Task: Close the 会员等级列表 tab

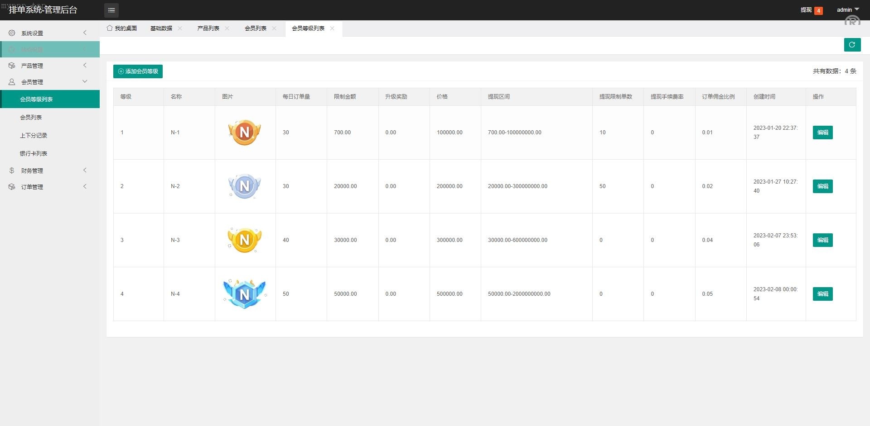Action: click(x=332, y=28)
